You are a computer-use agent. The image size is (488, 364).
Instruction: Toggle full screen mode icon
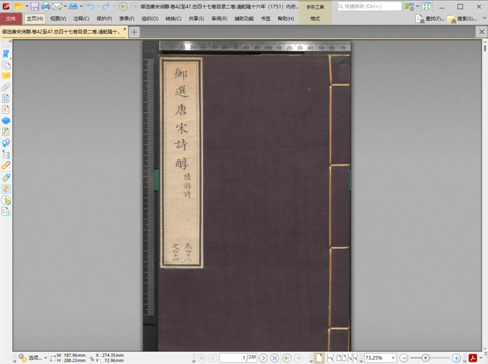[x=427, y=6]
